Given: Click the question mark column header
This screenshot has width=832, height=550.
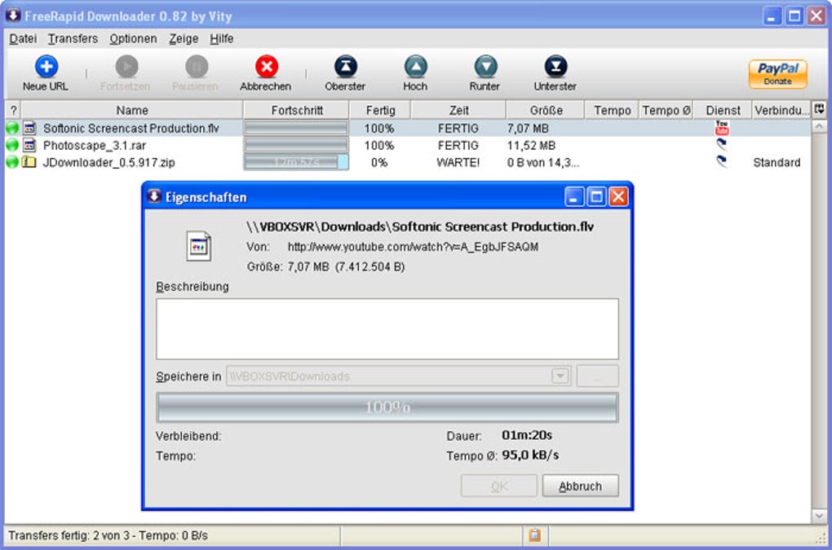Looking at the screenshot, I should [13, 110].
